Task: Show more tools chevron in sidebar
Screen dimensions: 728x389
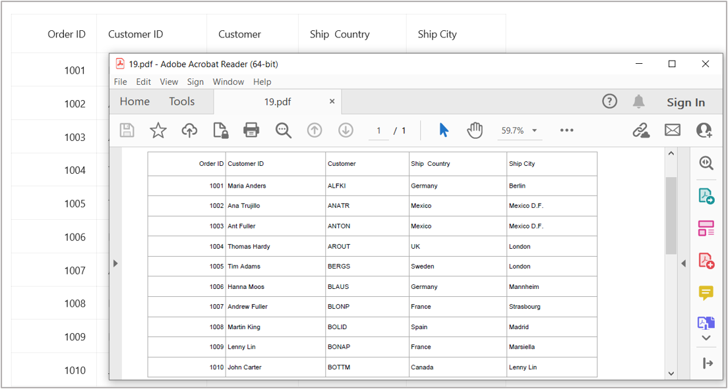Action: pos(706,338)
